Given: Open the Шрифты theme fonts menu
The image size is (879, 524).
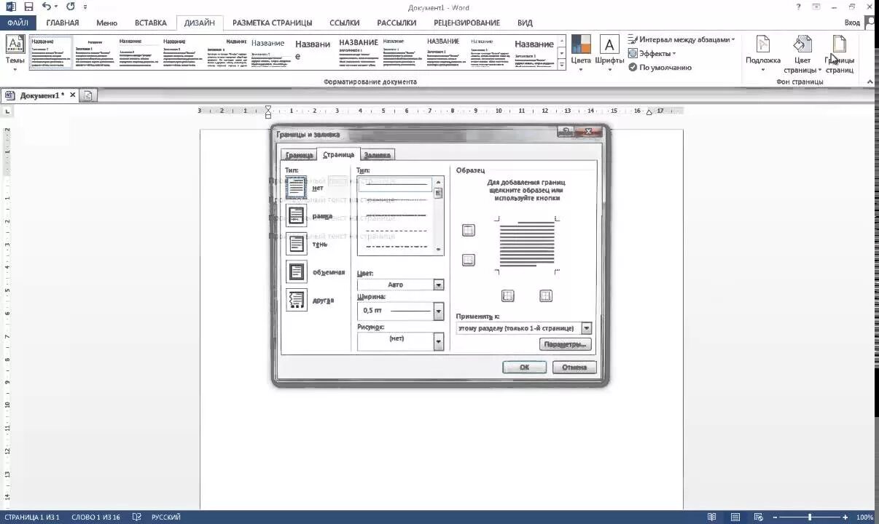Looking at the screenshot, I should click(x=609, y=52).
